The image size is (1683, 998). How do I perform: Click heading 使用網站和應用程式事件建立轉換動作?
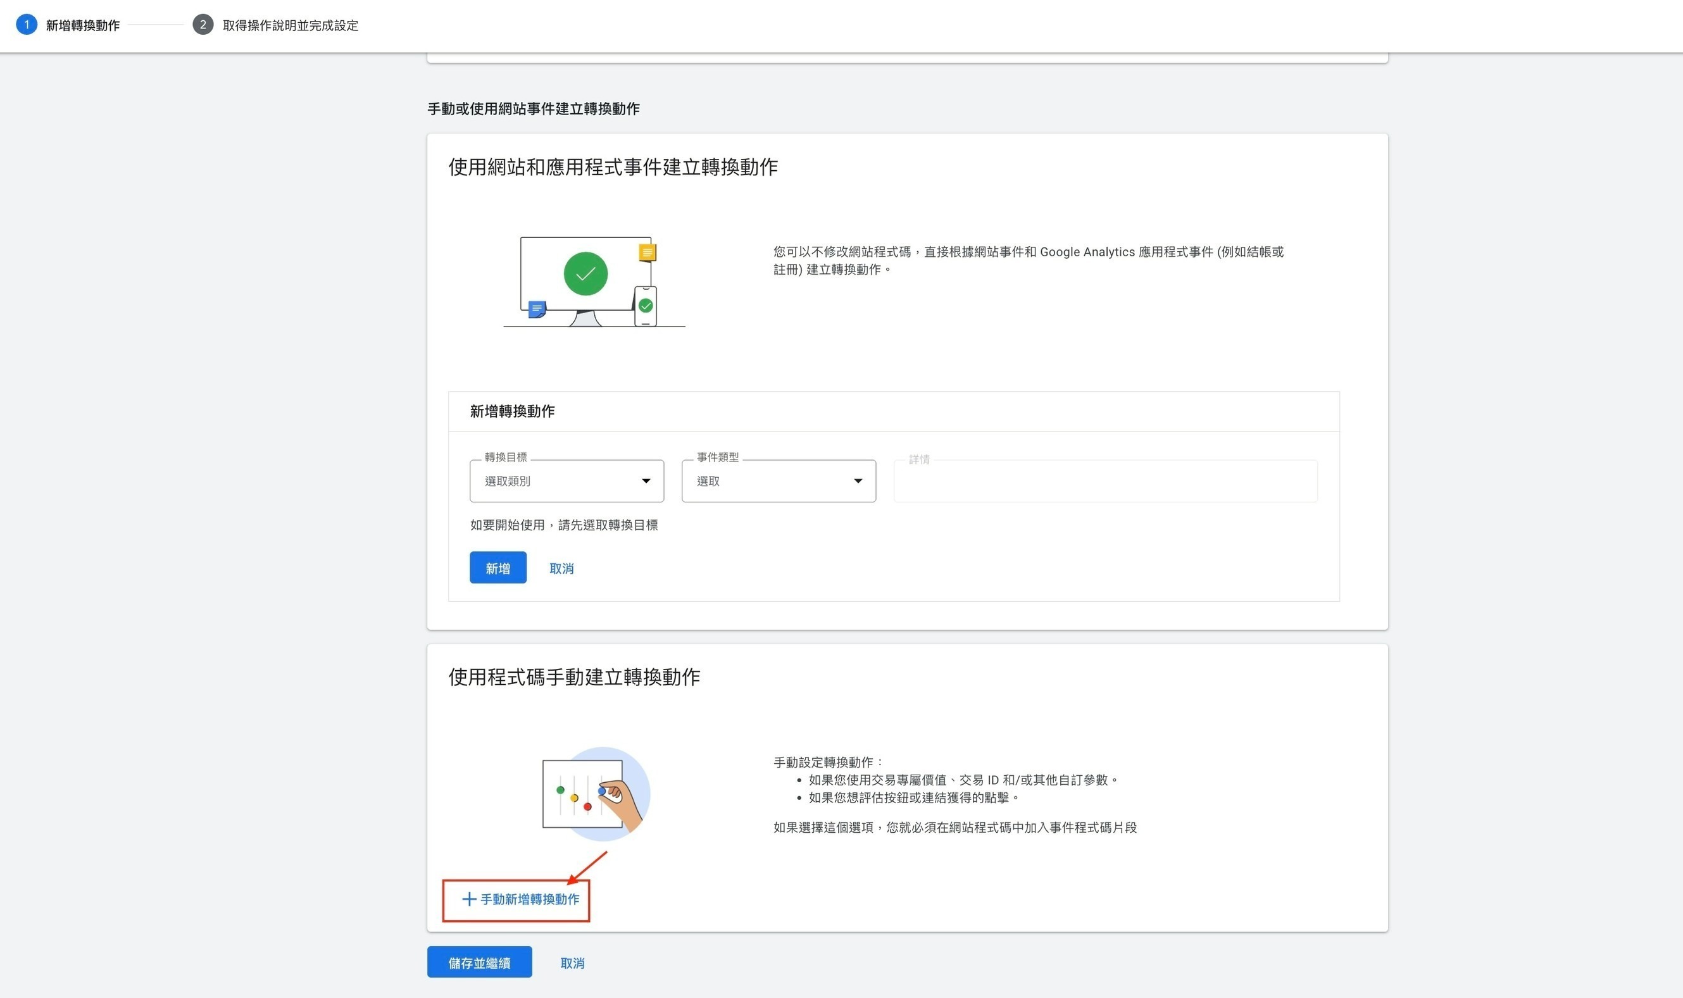click(x=613, y=167)
